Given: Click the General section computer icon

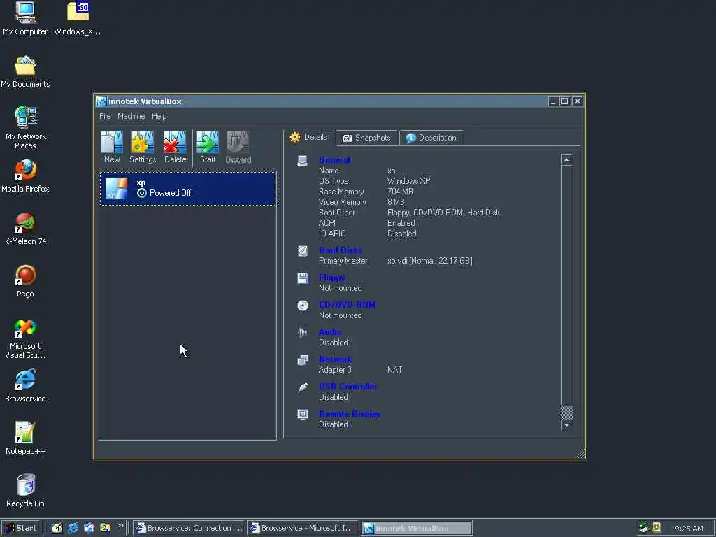Looking at the screenshot, I should click(x=302, y=161).
